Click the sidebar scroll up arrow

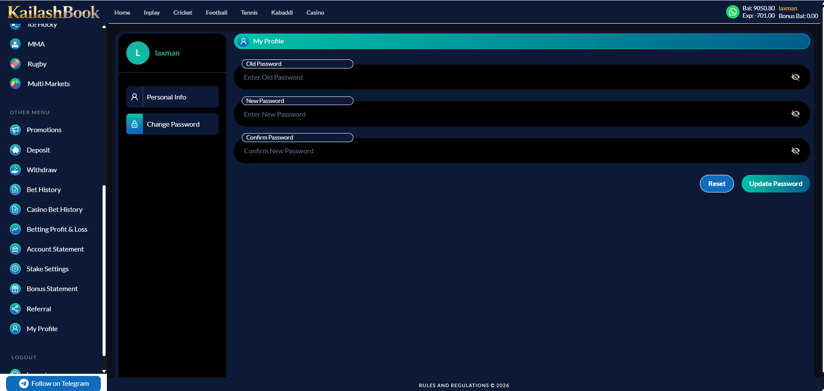point(104,27)
